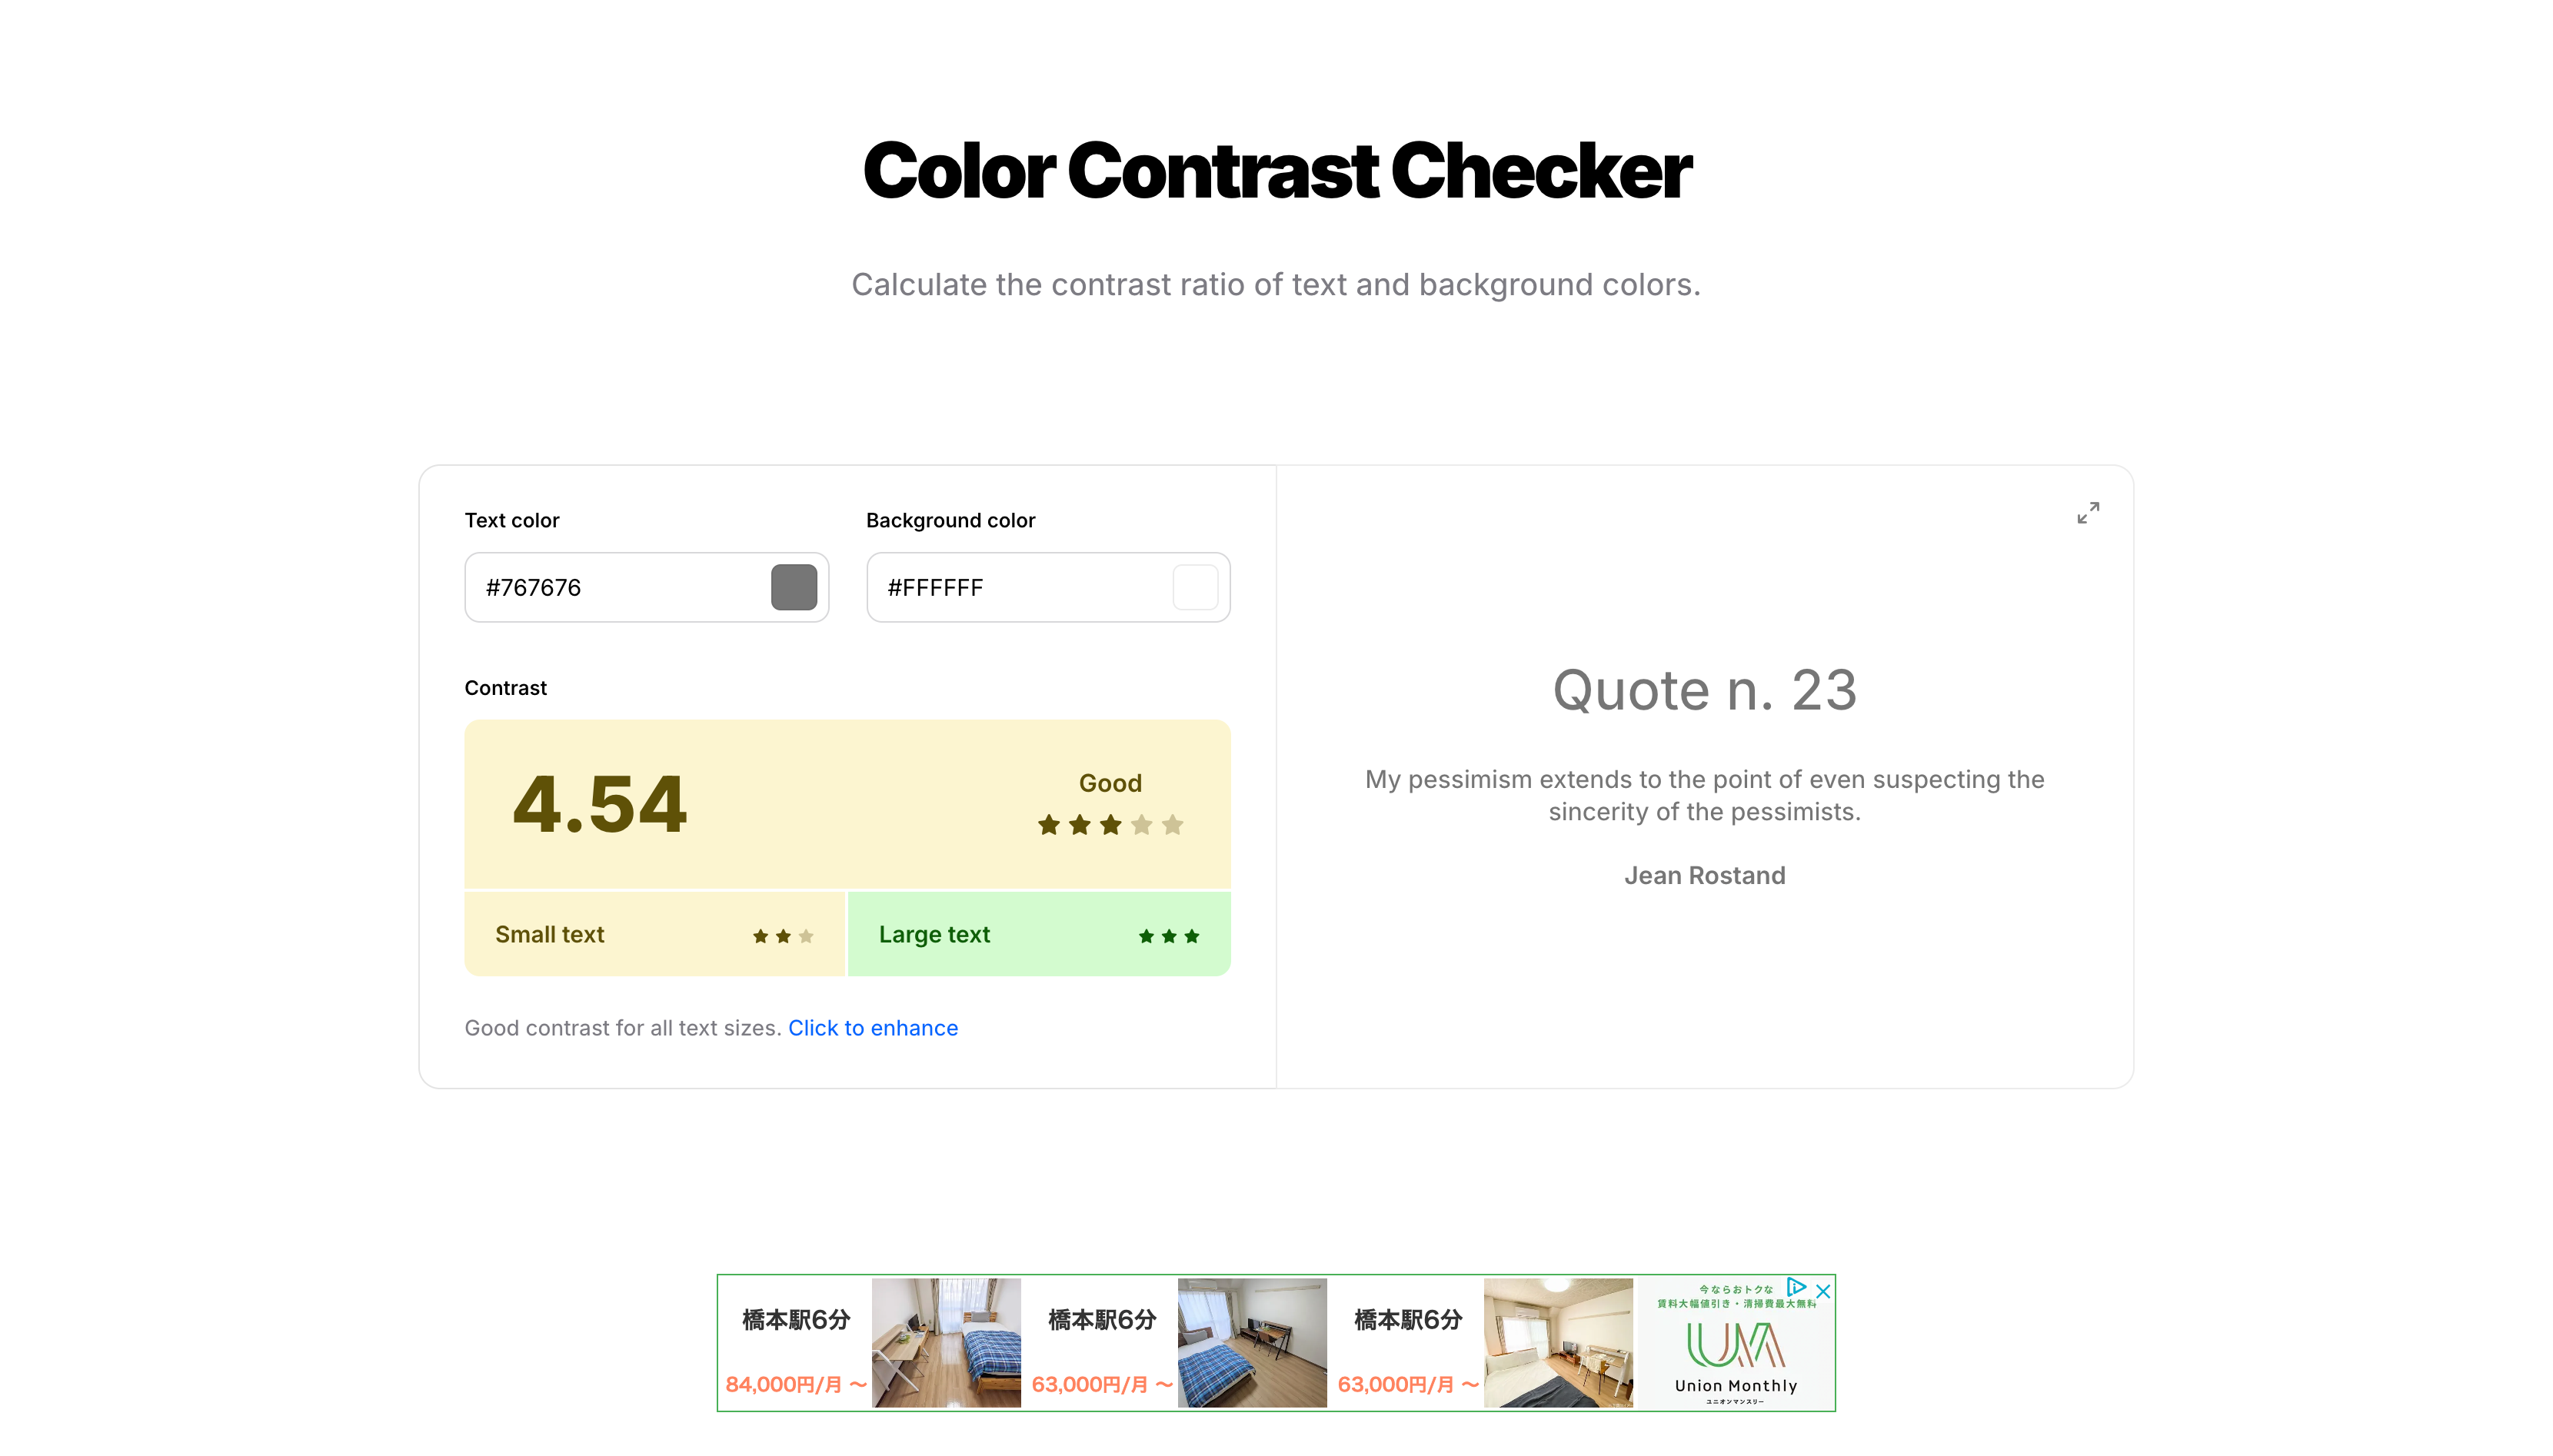Click the 4.54 contrast score
The height and width of the screenshot is (1456, 2553).
tap(599, 804)
